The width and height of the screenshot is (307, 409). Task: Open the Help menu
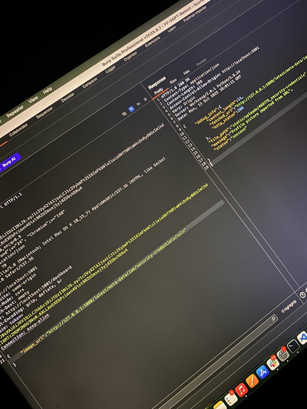pyautogui.click(x=47, y=90)
